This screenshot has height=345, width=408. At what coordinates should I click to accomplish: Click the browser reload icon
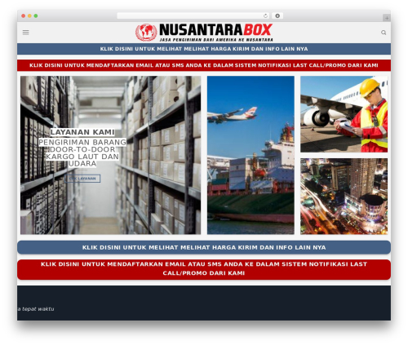pyautogui.click(x=265, y=16)
